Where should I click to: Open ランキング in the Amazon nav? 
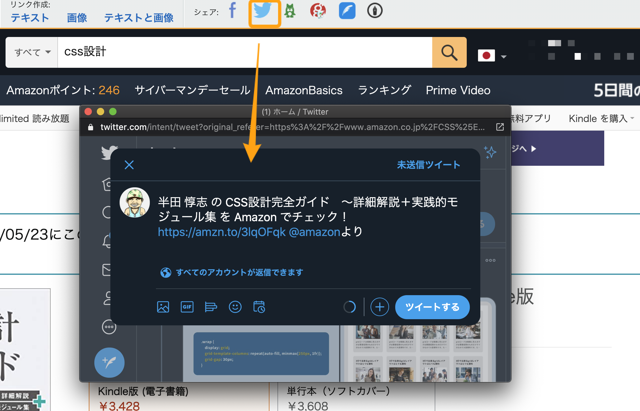384,90
